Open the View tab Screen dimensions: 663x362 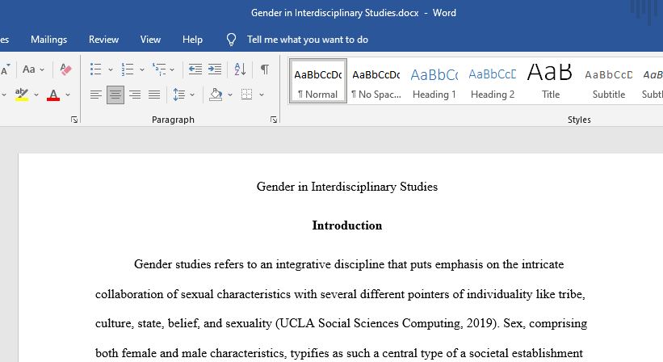click(x=150, y=40)
